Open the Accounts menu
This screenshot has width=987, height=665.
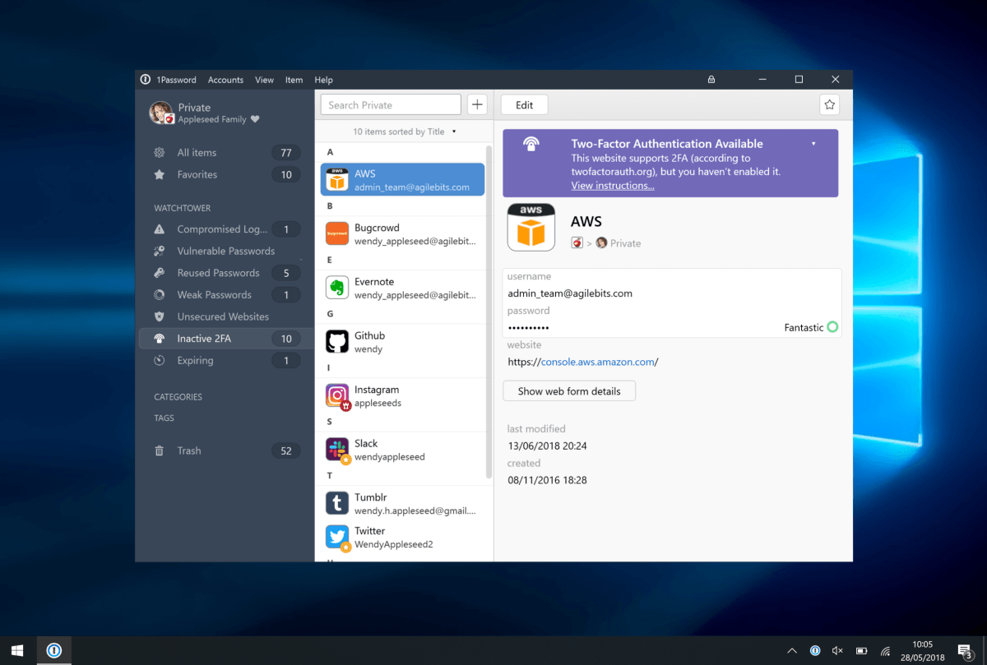click(x=225, y=80)
